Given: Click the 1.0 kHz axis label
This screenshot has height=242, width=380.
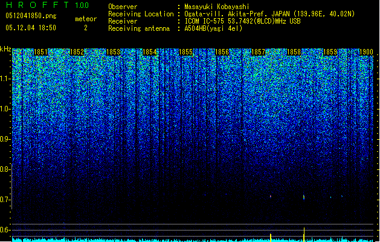Looking at the screenshot, I should (x=5, y=109).
